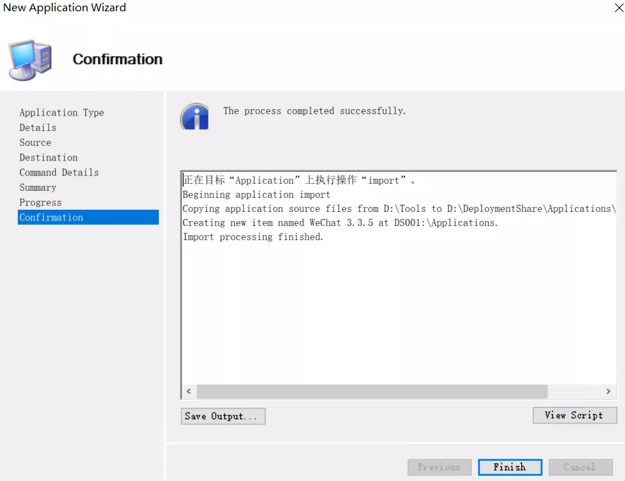Click the 'Import processing finished' log line
The image size is (625, 481).
[x=253, y=237]
